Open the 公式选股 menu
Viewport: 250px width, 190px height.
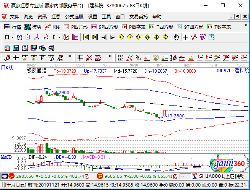pyautogui.click(x=74, y=16)
